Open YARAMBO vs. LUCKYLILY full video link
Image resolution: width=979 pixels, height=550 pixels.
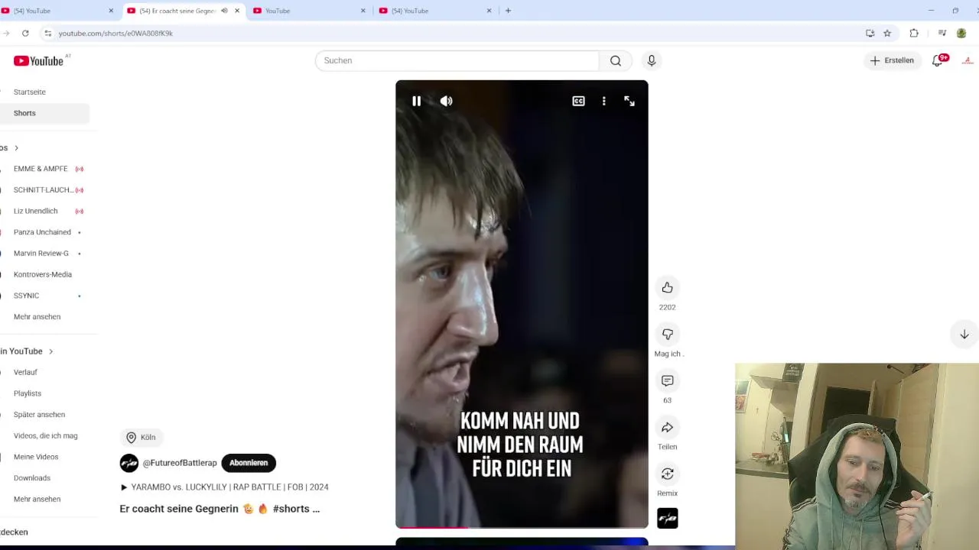tap(224, 487)
